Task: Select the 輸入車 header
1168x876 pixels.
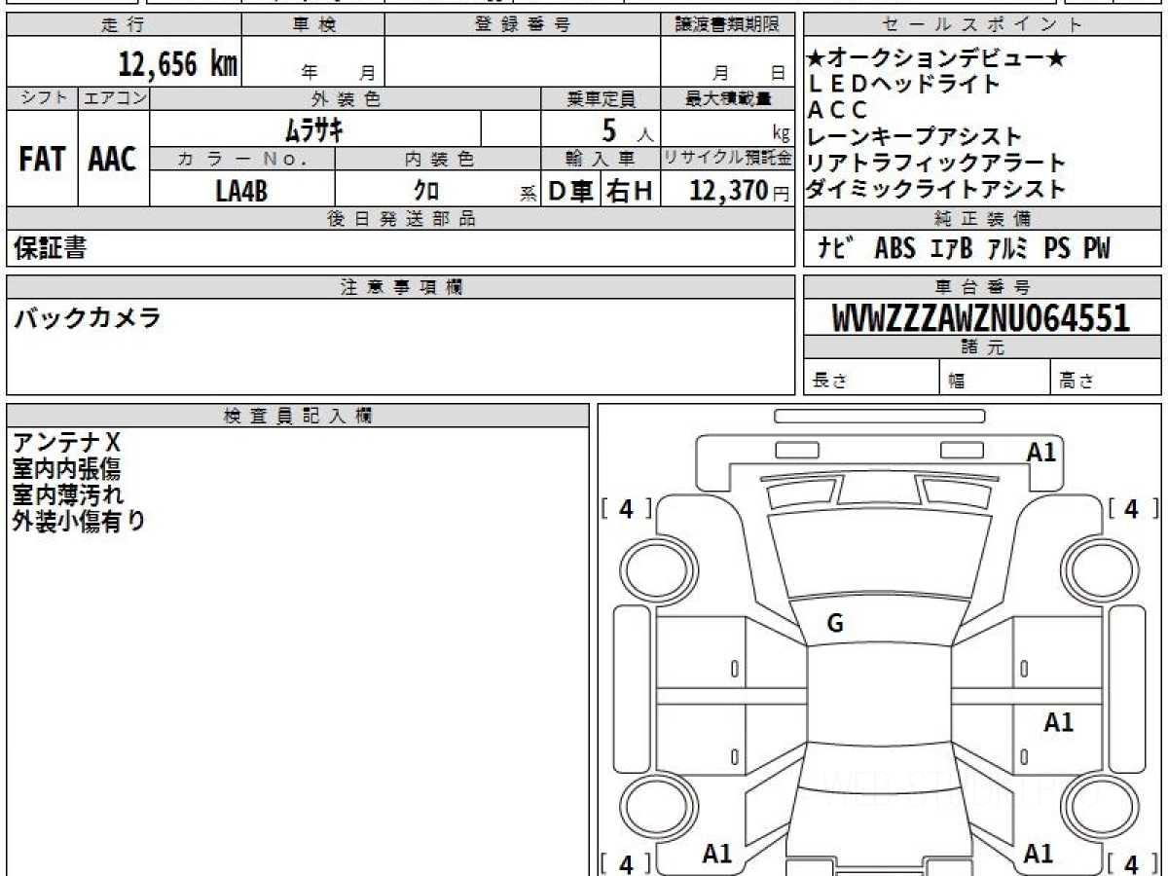Action: [x=601, y=159]
